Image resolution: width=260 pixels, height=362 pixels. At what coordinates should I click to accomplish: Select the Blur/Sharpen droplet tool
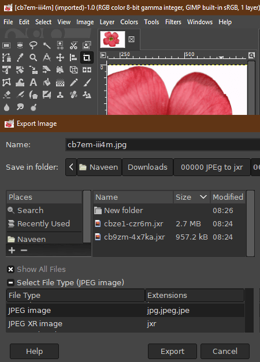click(x=6, y=107)
